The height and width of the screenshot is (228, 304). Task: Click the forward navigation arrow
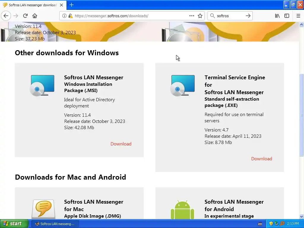(16, 16)
